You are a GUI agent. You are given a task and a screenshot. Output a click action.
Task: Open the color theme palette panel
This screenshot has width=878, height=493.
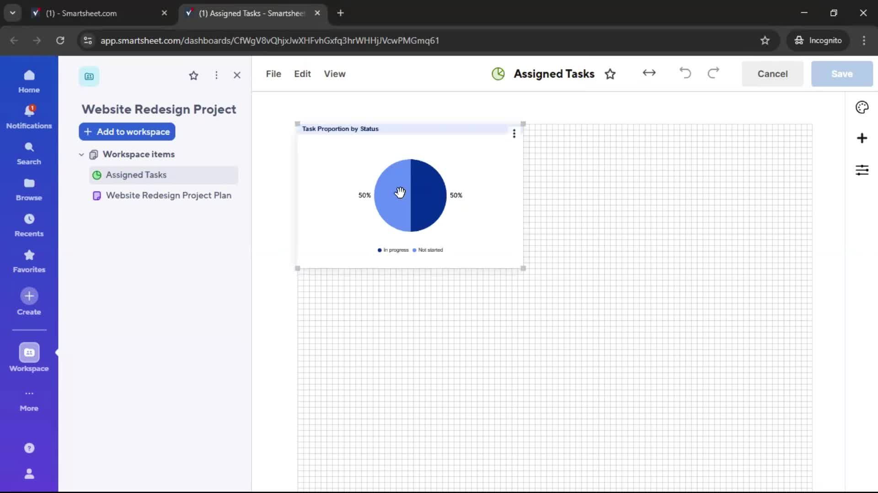tap(862, 107)
